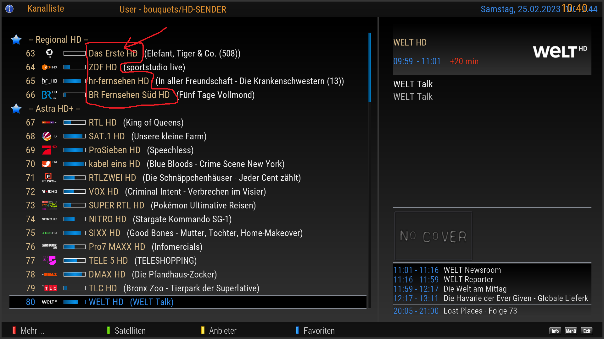Click star marker beside Regional HD

coord(16,40)
